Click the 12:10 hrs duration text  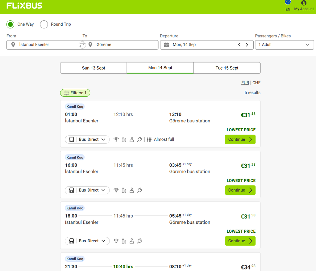[123, 114]
